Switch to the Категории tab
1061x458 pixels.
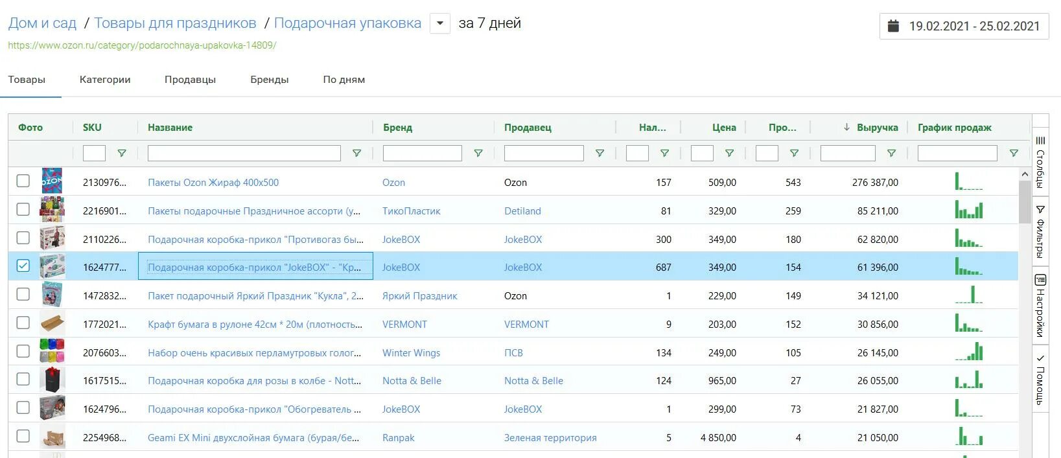[x=105, y=80]
